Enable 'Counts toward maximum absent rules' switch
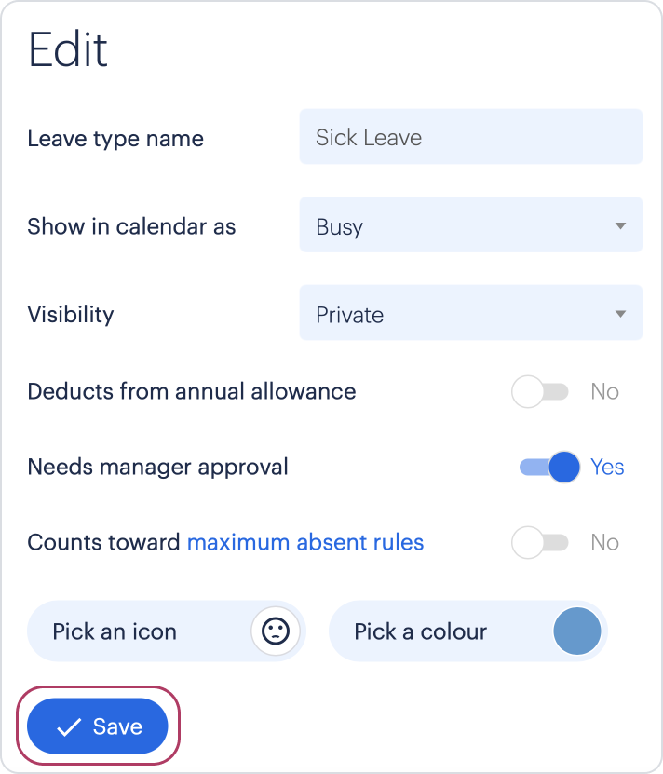Image resolution: width=663 pixels, height=774 pixels. pos(539,542)
